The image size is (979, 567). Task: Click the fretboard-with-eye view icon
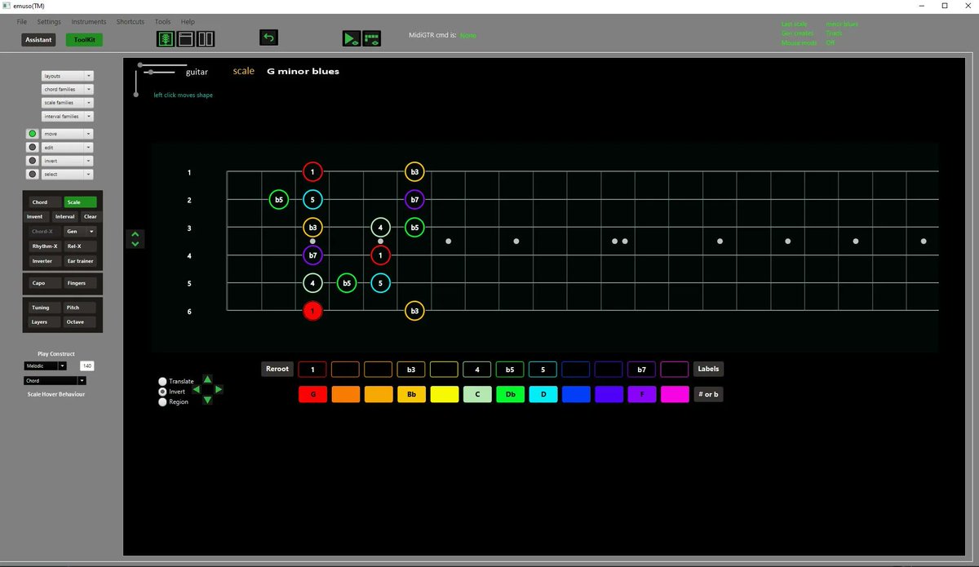click(x=372, y=38)
